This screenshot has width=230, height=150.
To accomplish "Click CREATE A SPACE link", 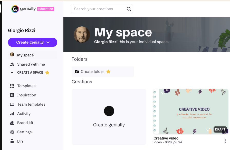I will (30, 73).
